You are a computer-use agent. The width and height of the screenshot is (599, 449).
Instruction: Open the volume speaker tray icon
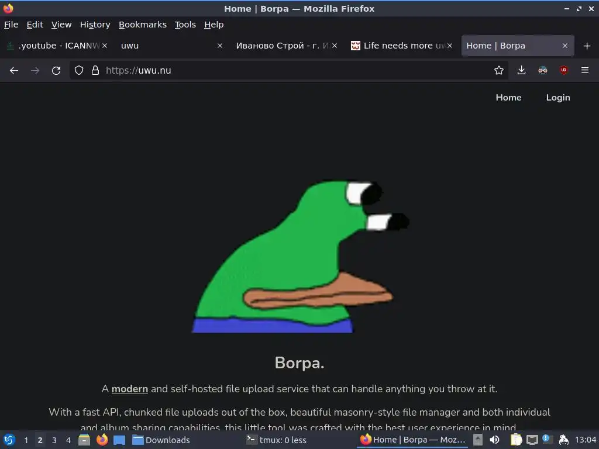(494, 440)
